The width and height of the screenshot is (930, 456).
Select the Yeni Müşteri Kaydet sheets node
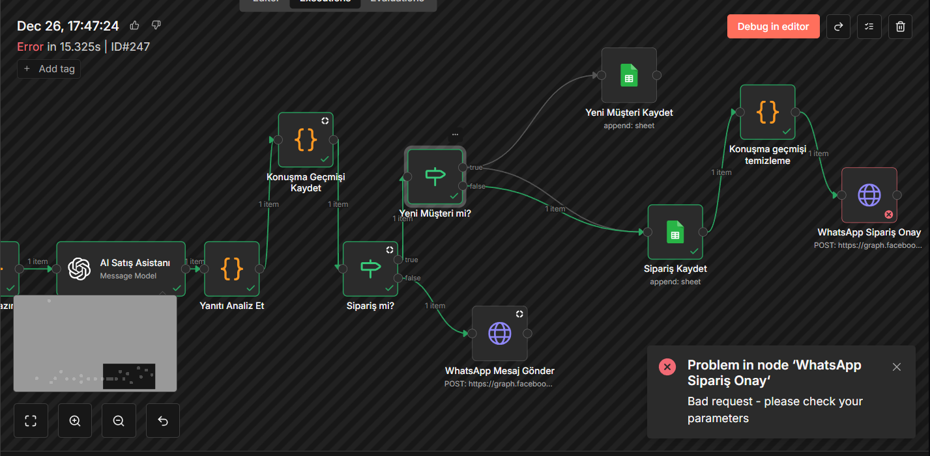click(x=629, y=75)
